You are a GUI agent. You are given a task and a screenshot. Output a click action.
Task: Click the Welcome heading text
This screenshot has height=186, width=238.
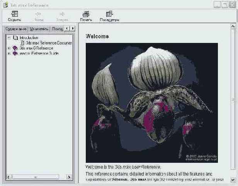pos(97,36)
